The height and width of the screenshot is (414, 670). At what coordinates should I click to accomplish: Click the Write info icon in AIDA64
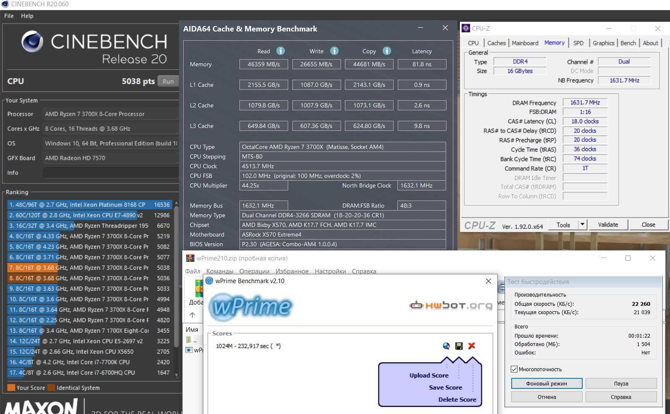coord(334,51)
